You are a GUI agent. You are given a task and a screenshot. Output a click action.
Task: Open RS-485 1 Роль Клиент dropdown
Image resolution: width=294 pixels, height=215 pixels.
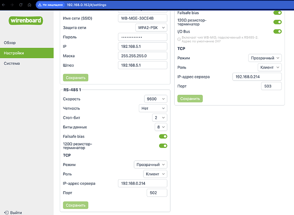155,174
